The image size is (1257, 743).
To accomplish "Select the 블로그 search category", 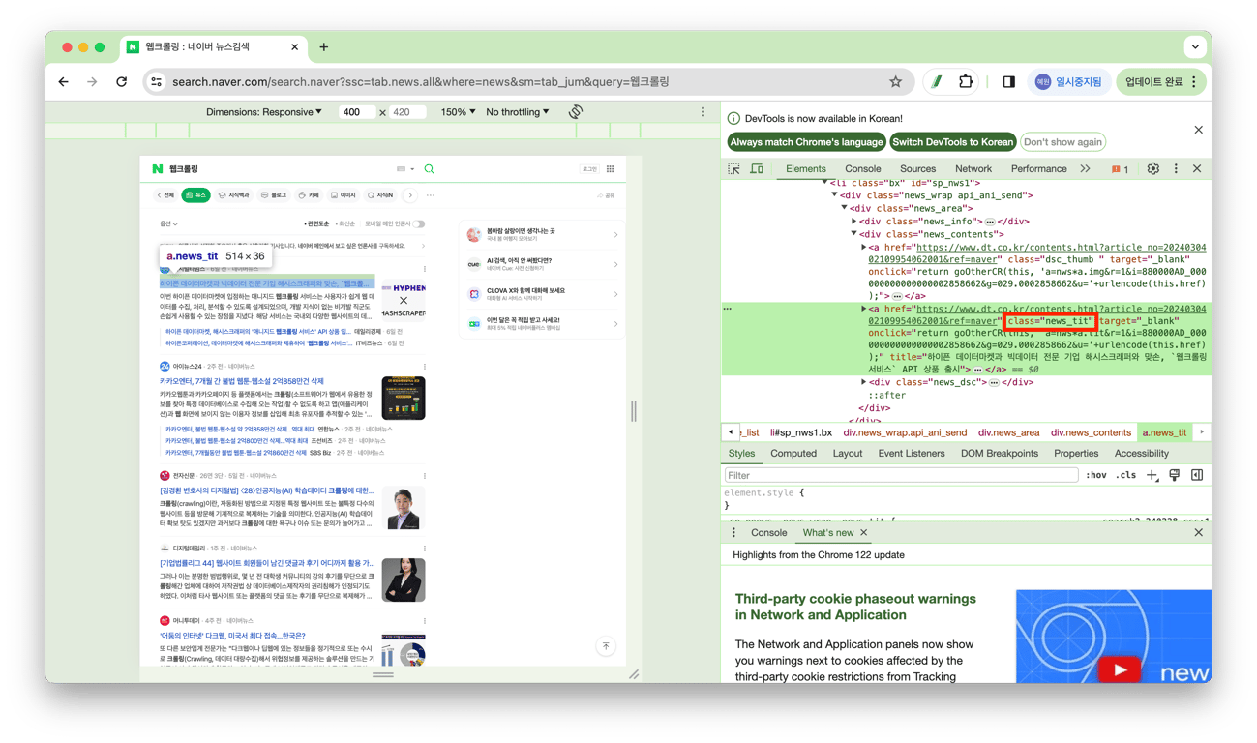I will (274, 195).
